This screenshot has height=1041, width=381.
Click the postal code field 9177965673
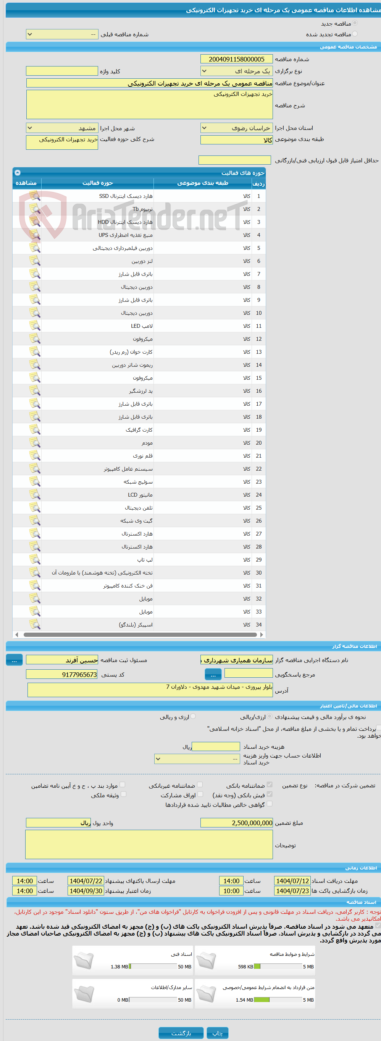[x=62, y=675]
